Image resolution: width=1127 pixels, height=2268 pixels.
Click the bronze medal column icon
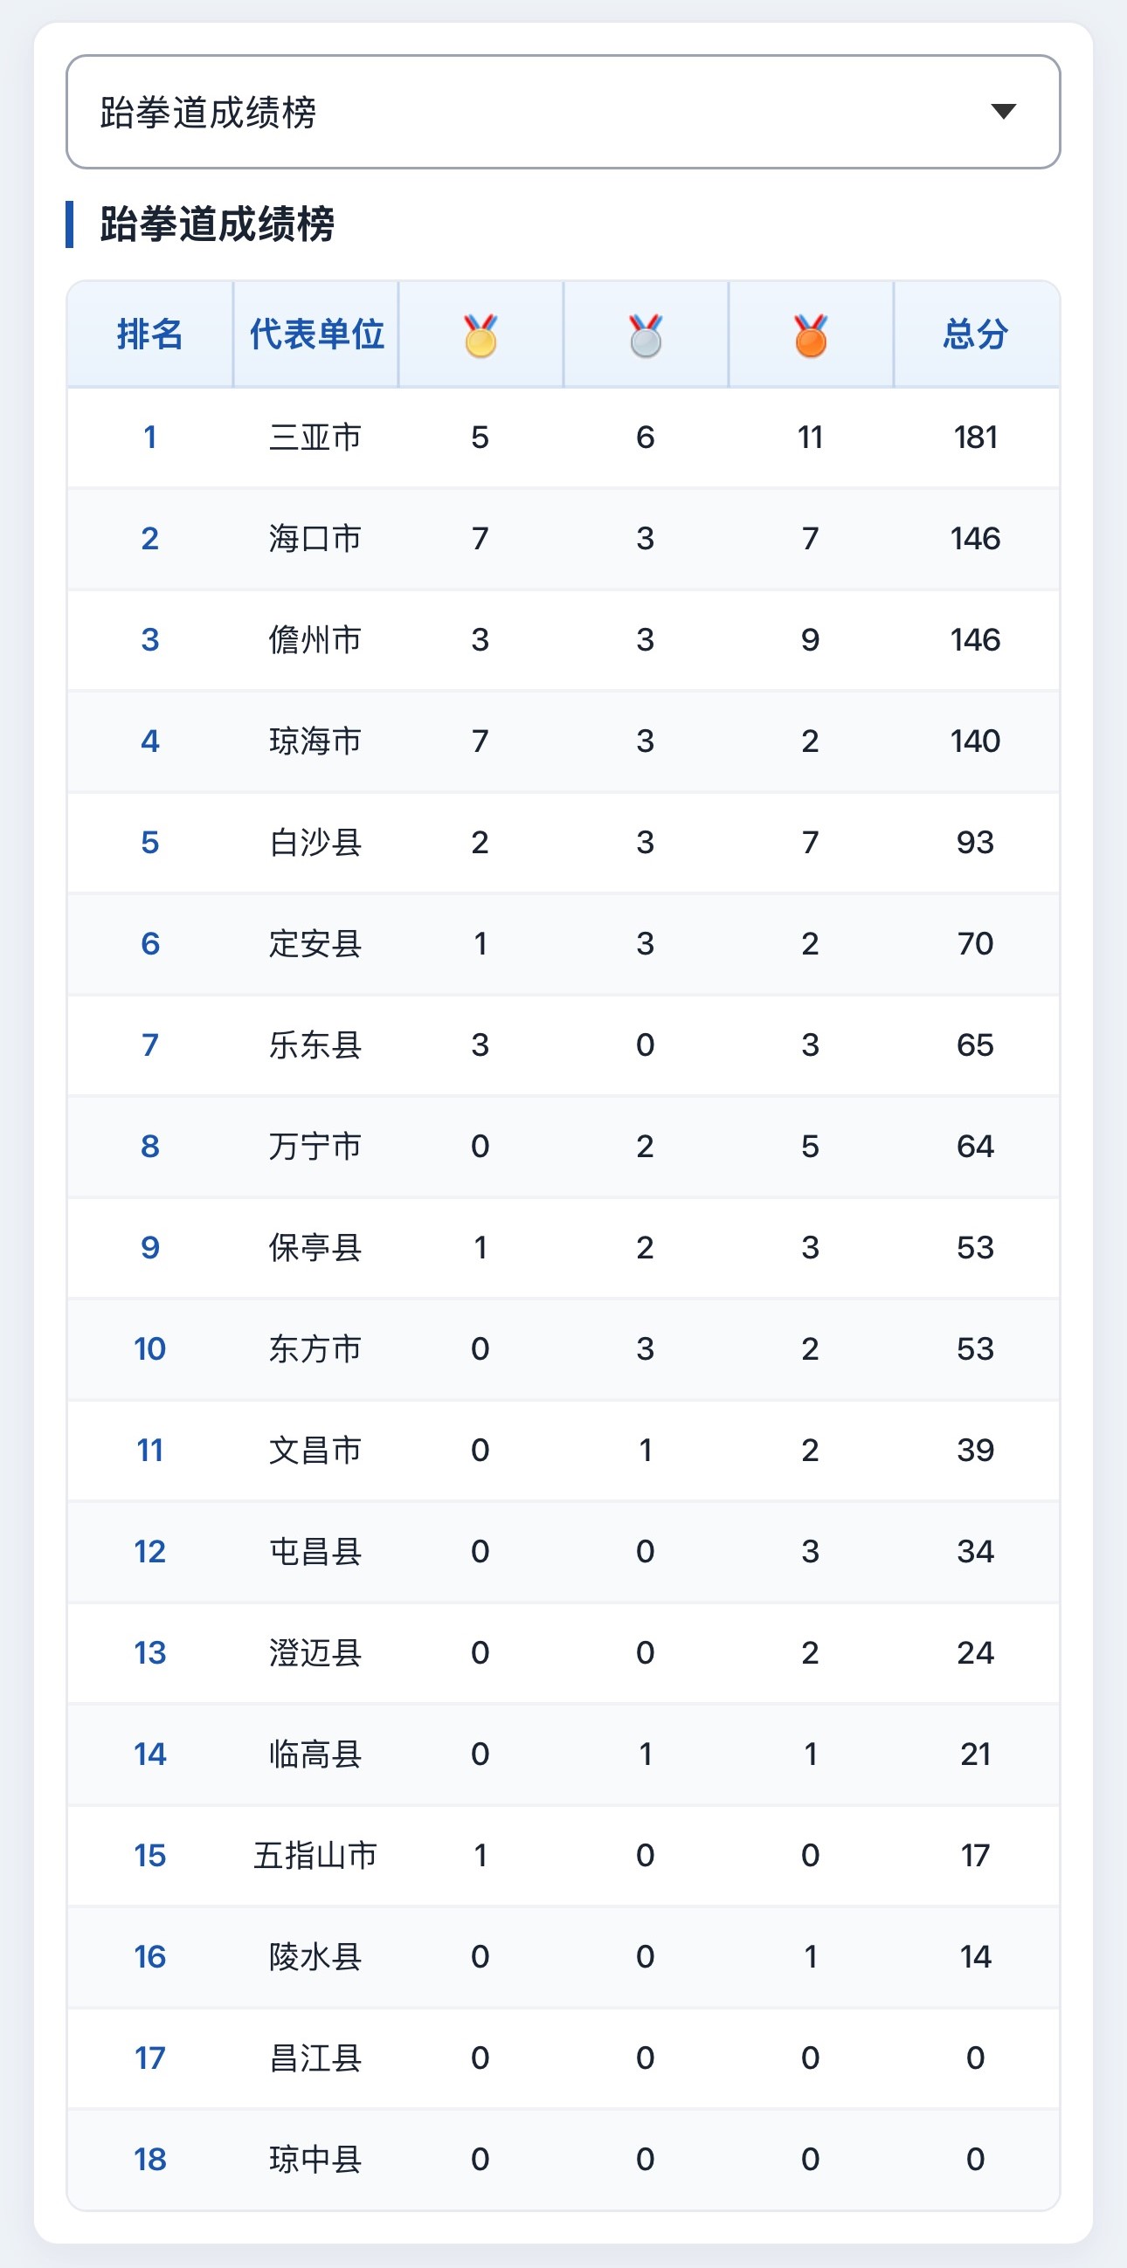[811, 335]
